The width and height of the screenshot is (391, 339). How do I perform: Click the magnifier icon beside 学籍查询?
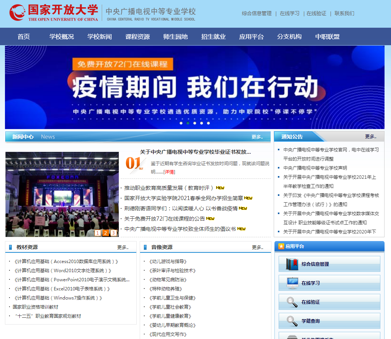coord(292,321)
